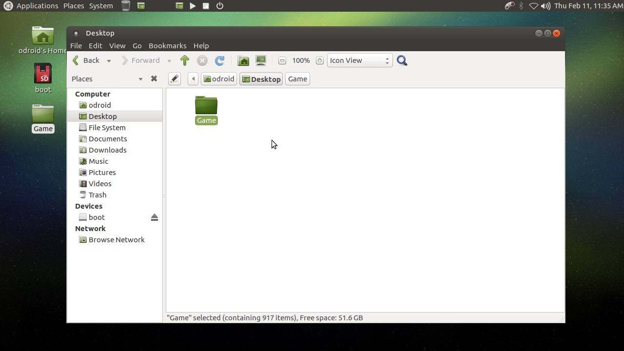Select Downloads in the sidebar
The height and width of the screenshot is (351, 624).
pos(107,150)
